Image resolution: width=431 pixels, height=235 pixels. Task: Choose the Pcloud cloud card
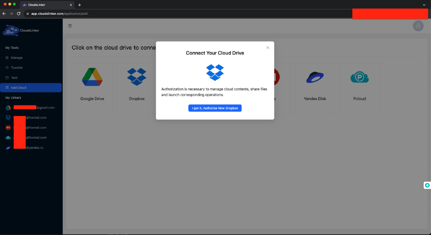[x=359, y=88]
